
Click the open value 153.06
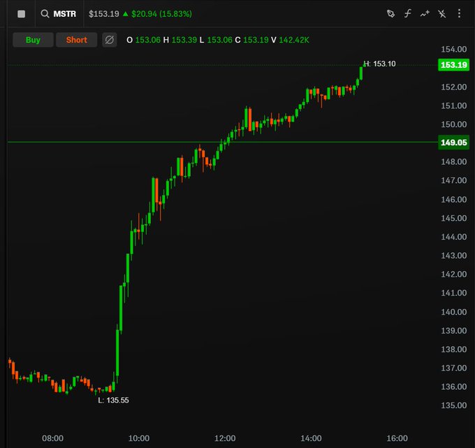148,40
